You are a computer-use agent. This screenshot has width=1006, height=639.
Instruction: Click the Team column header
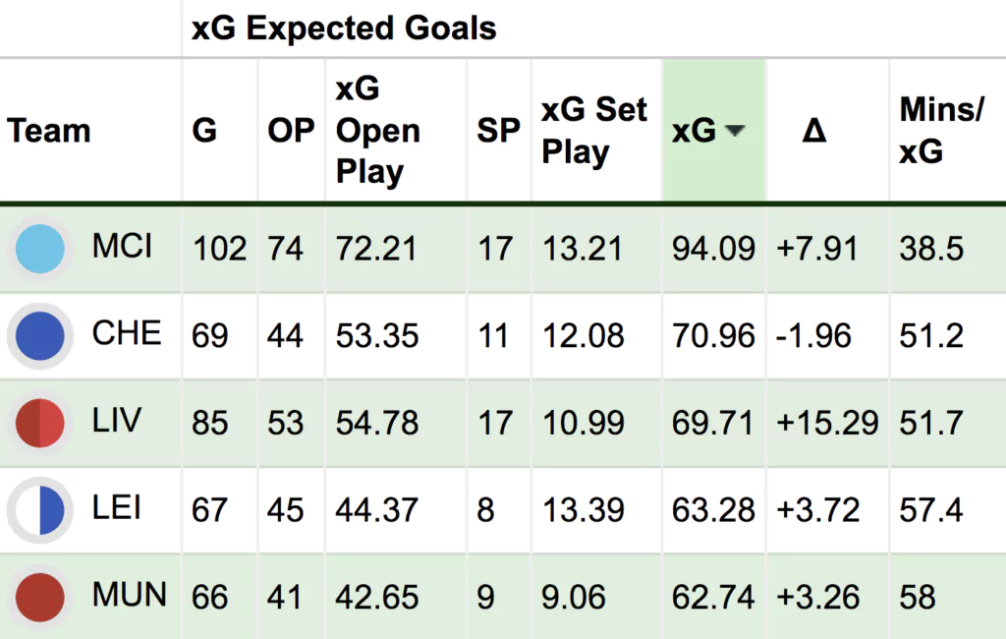[x=49, y=131]
